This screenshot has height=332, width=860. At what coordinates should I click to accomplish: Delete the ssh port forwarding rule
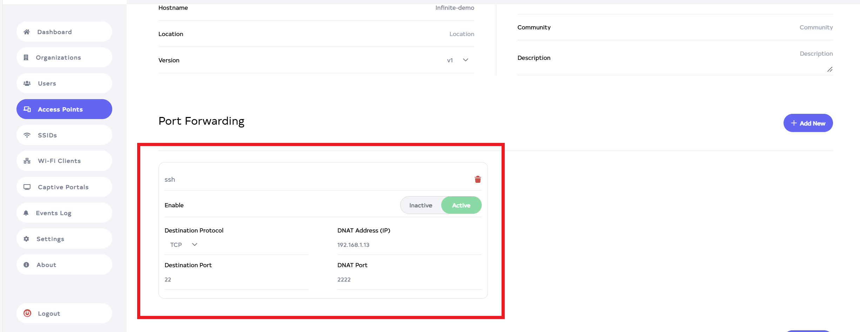(x=477, y=179)
